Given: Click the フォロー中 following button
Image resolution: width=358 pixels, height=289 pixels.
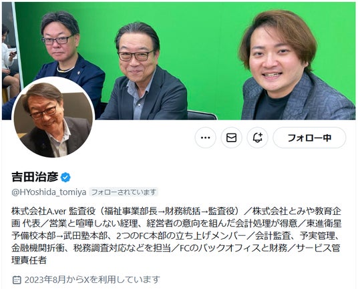Looking at the screenshot, I should [x=310, y=137].
